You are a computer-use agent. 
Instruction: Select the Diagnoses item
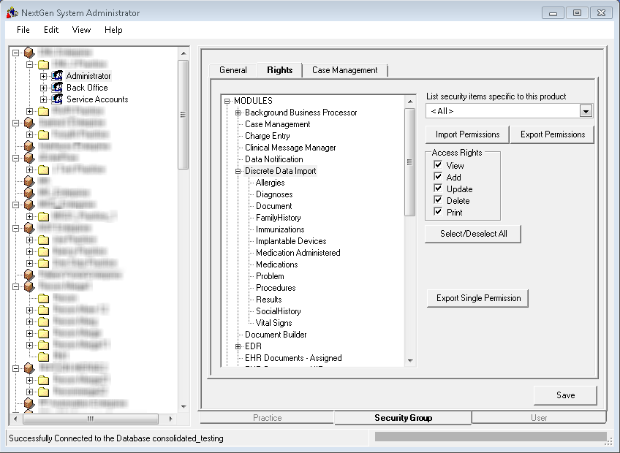pos(274,194)
